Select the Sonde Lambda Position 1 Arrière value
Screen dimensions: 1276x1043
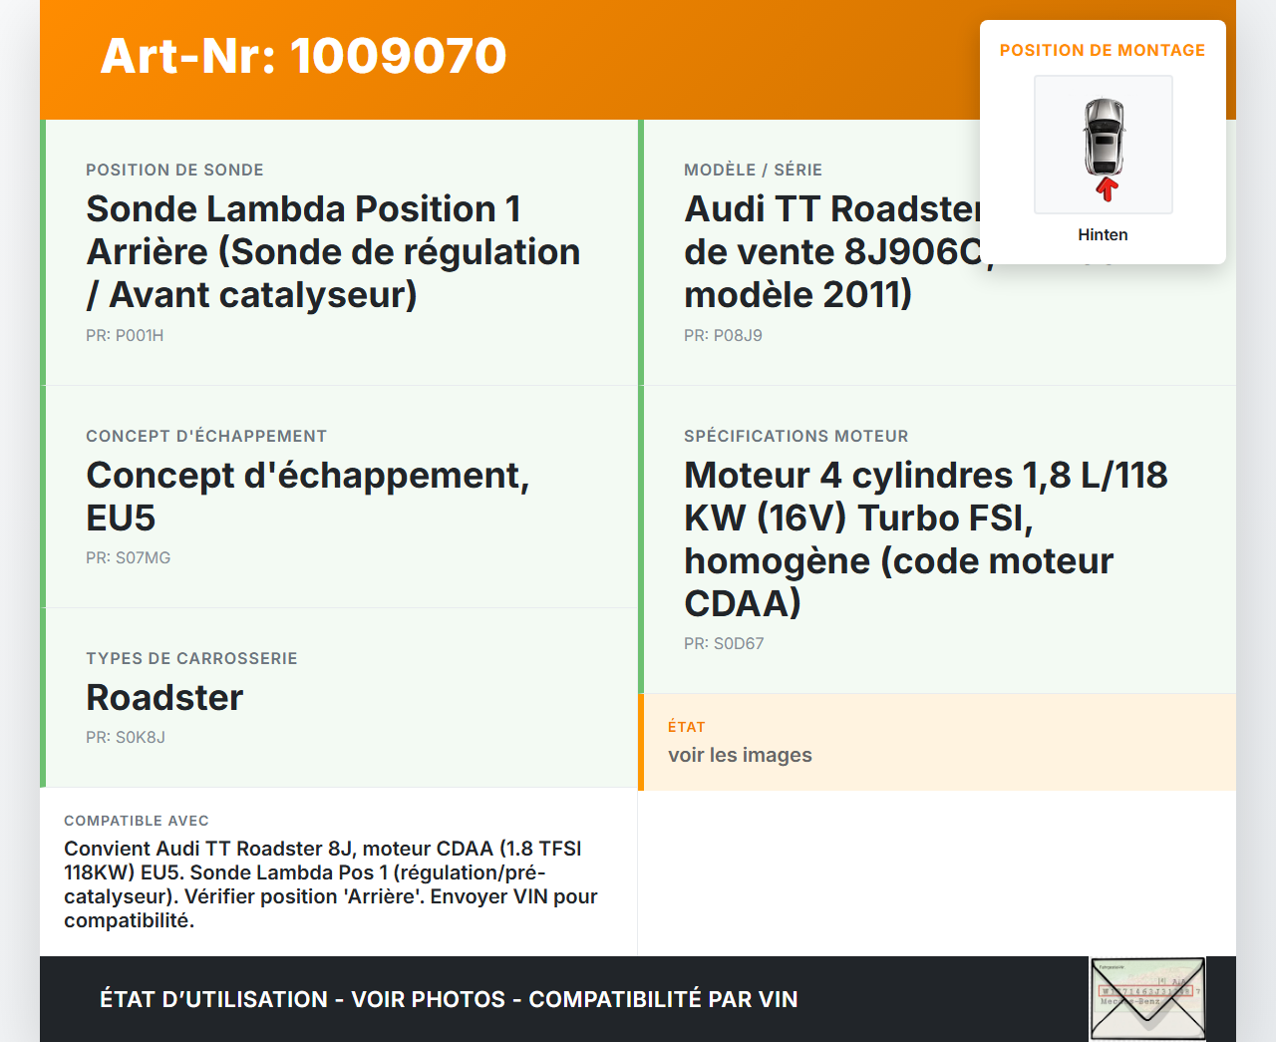pyautogui.click(x=333, y=251)
